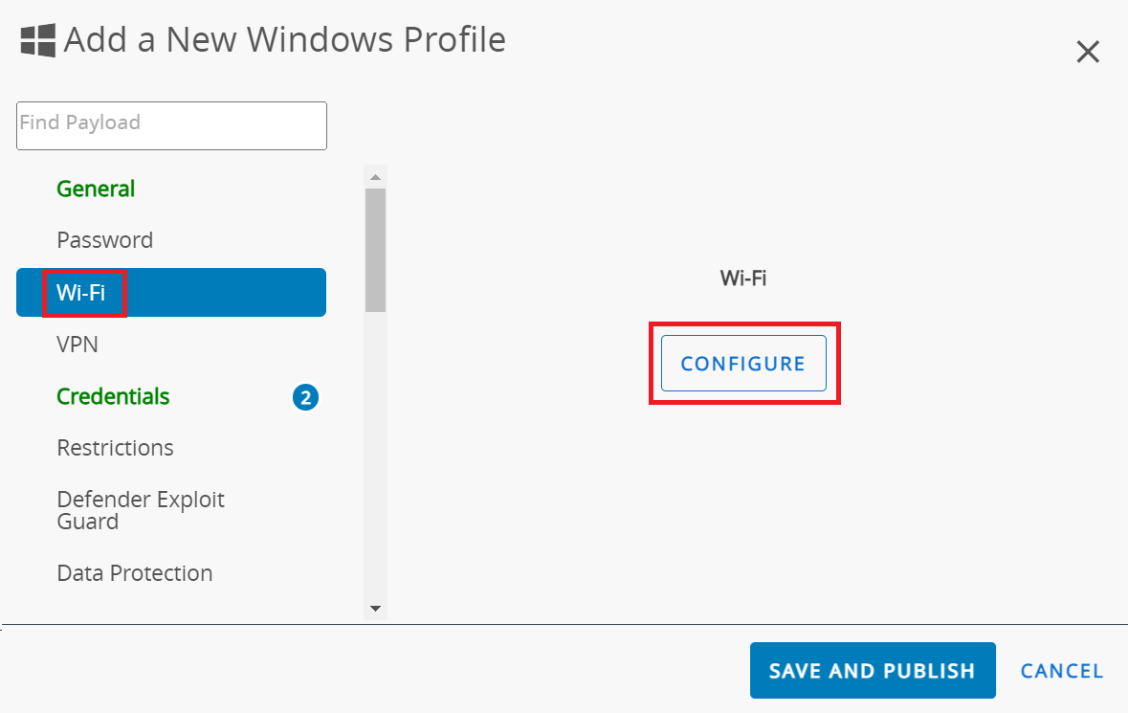The width and height of the screenshot is (1128, 713).
Task: Open the General payload section
Action: (96, 189)
